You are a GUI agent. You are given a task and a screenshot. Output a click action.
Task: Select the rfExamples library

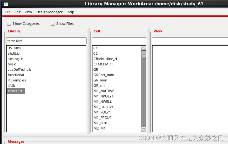(17, 80)
